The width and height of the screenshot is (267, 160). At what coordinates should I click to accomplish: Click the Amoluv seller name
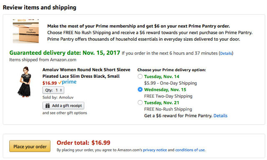[66, 97]
